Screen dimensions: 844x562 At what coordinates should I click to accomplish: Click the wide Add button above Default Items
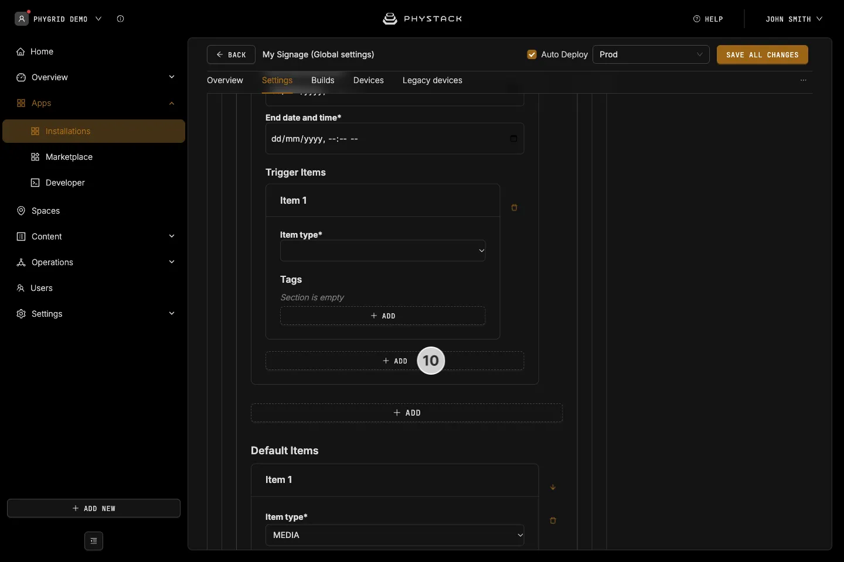[407, 413]
